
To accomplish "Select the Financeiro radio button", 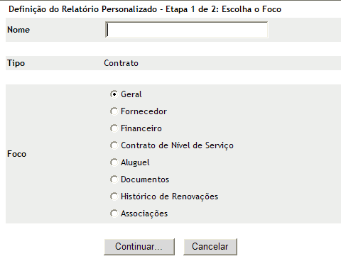I will click(x=114, y=128).
